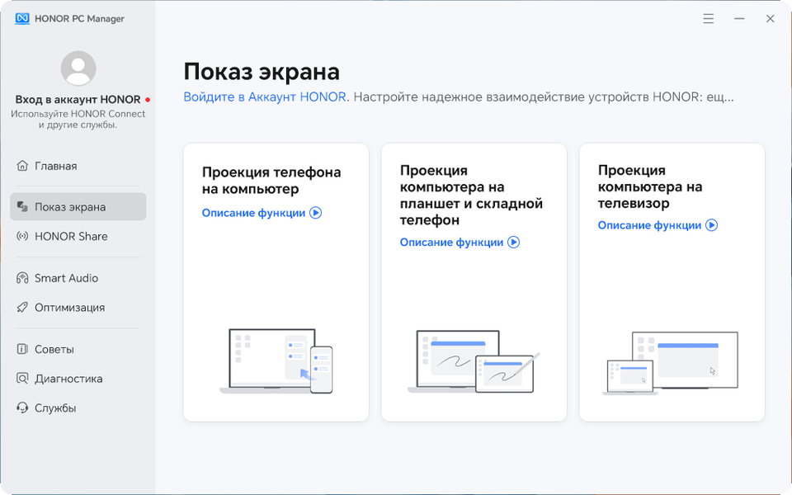
Task: Open the Диагностика section
Action: pyautogui.click(x=78, y=379)
